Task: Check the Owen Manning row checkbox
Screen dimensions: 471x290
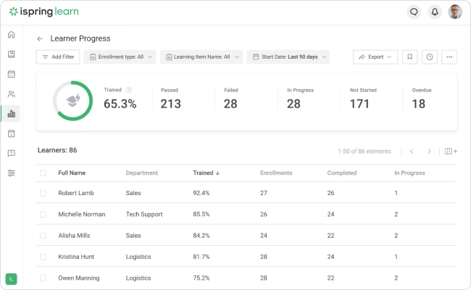Action: (43, 278)
